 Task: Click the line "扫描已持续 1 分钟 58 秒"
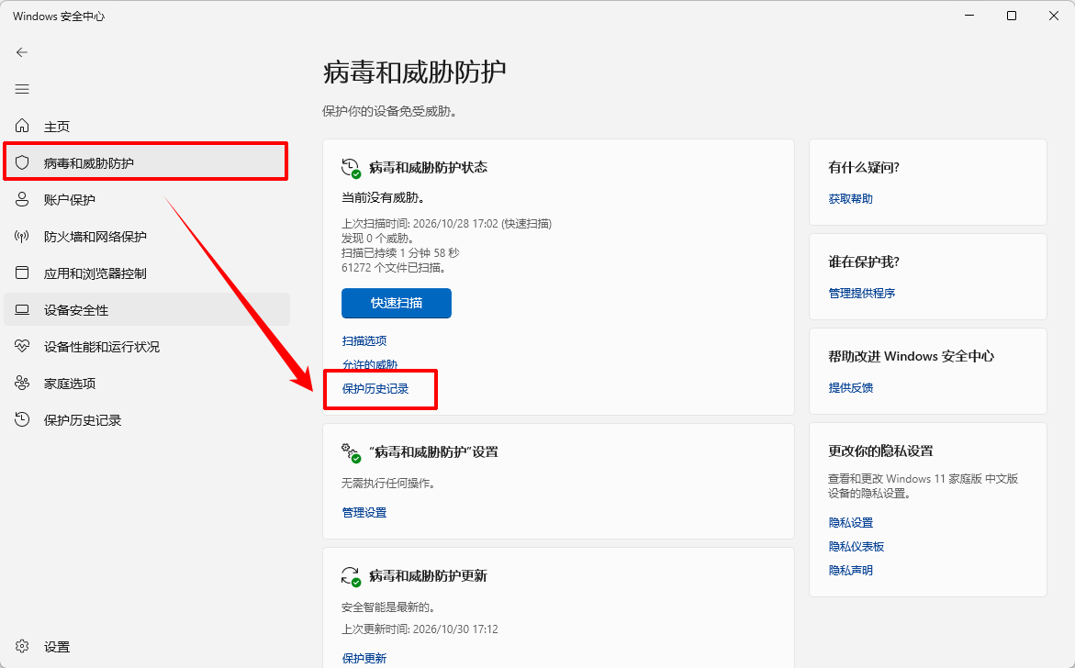point(400,253)
